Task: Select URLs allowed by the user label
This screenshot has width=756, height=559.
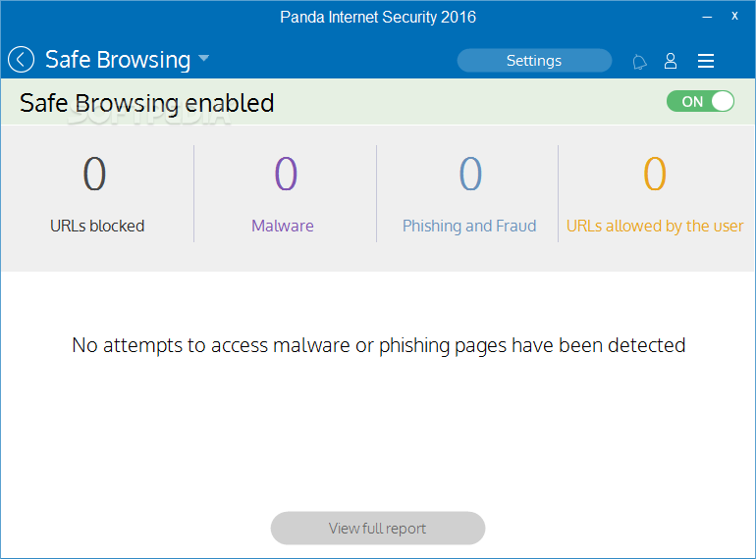Action: pyautogui.click(x=655, y=226)
